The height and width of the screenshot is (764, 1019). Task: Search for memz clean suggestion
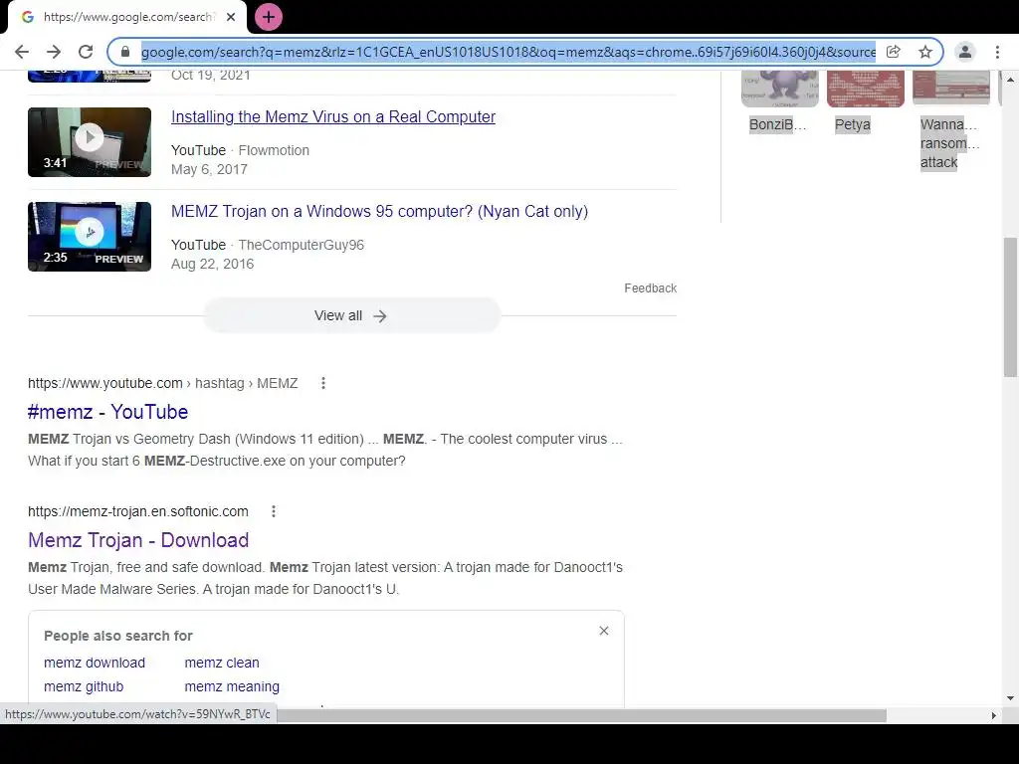click(222, 663)
